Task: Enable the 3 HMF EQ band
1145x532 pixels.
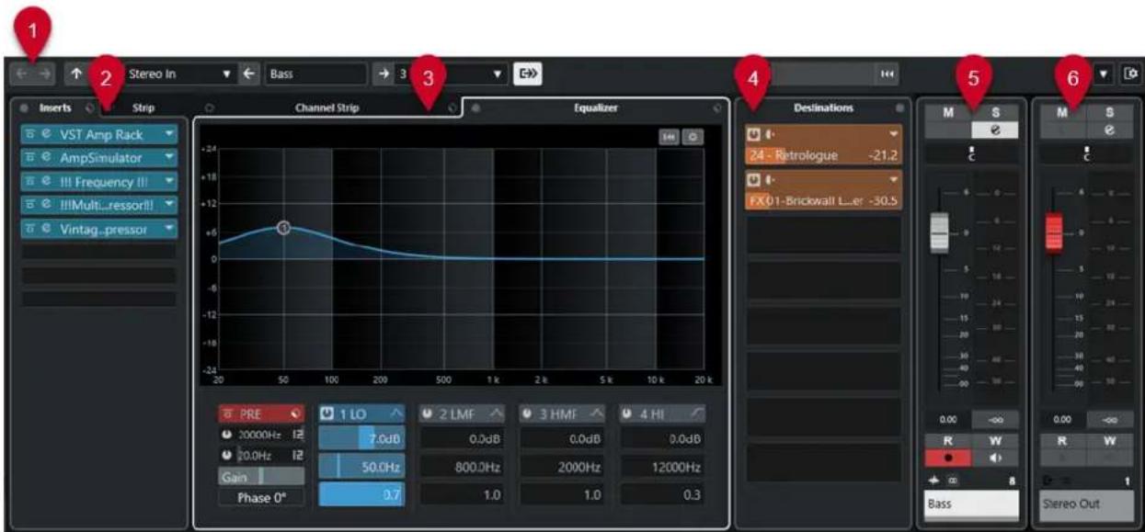Action: 528,413
